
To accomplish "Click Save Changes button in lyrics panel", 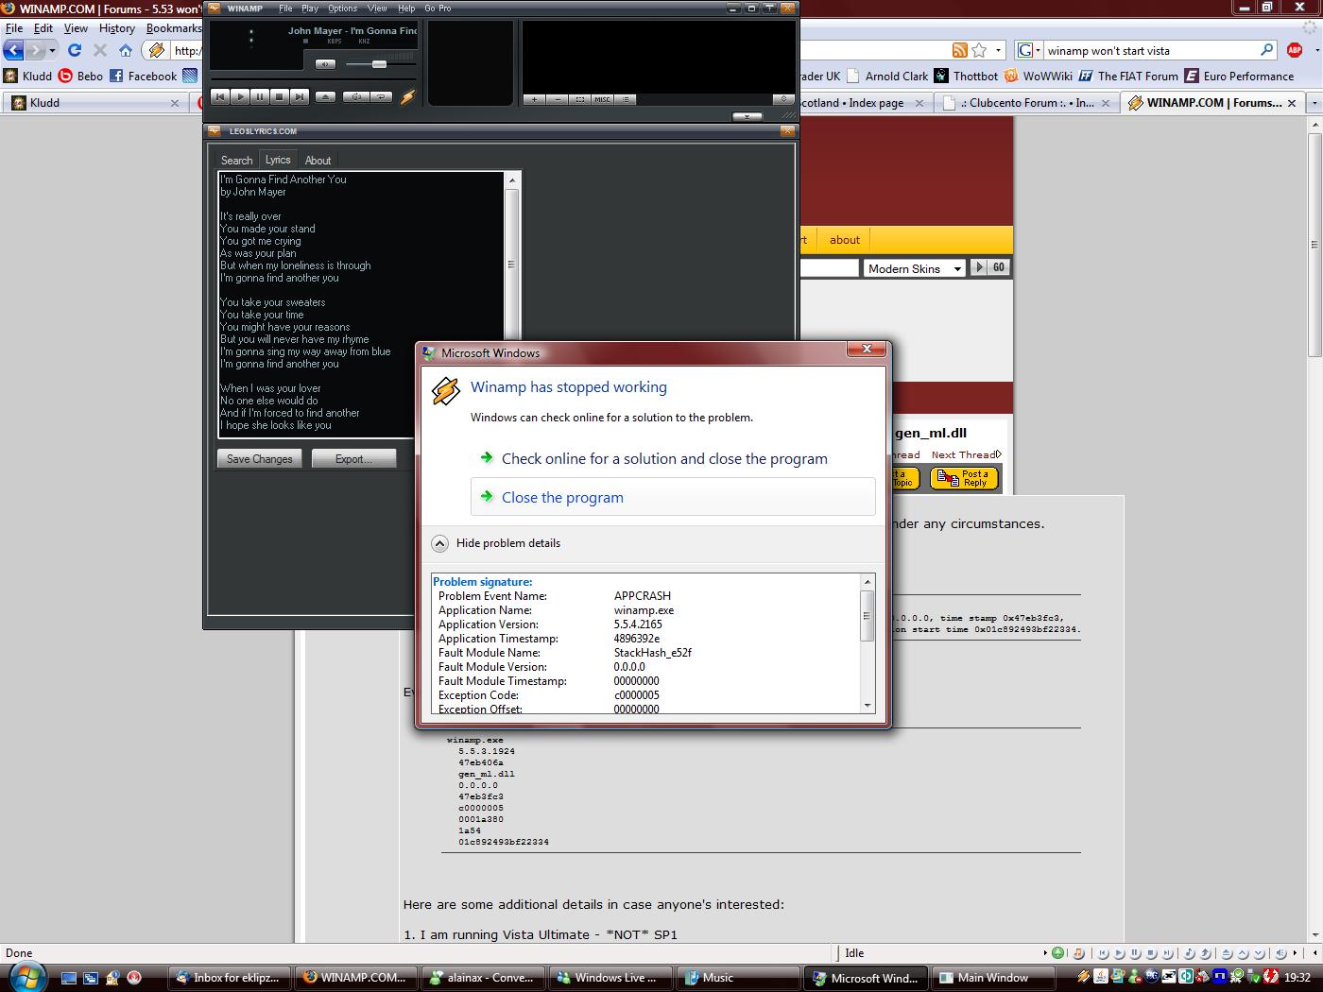I will [x=260, y=459].
